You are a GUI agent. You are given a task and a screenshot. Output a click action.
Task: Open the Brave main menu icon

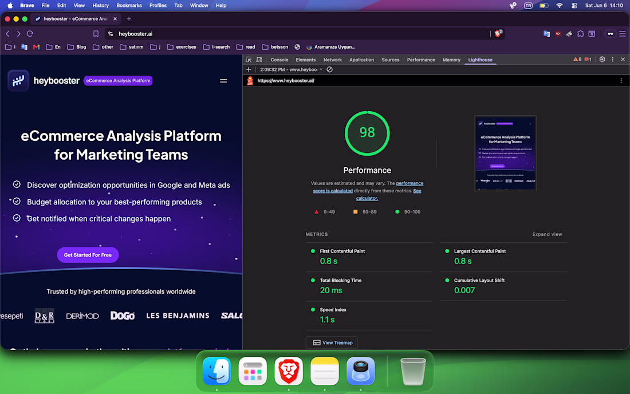tap(623, 34)
